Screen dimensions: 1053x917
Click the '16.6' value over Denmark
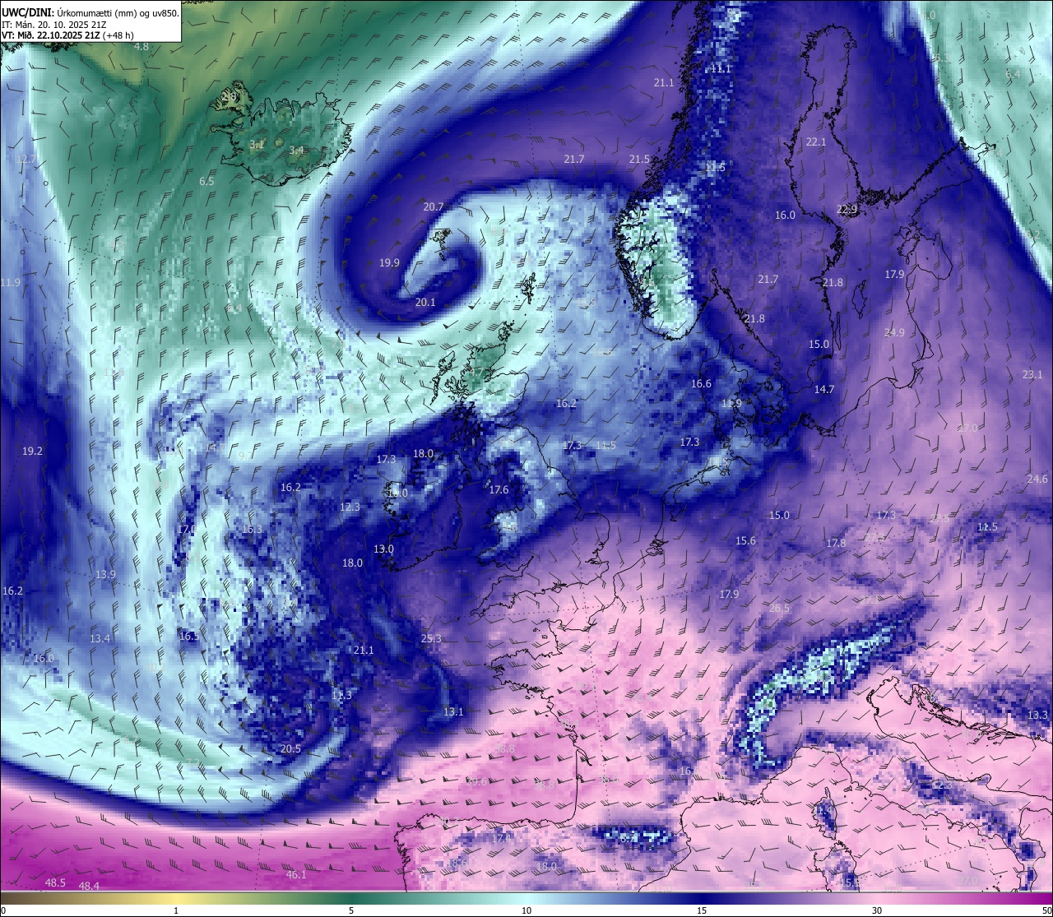coord(701,384)
